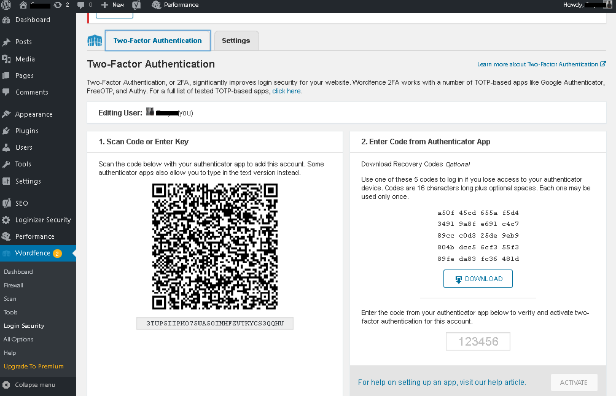The width and height of the screenshot is (616, 396).
Task: Click the Media icon in sidebar
Action: click(6, 59)
